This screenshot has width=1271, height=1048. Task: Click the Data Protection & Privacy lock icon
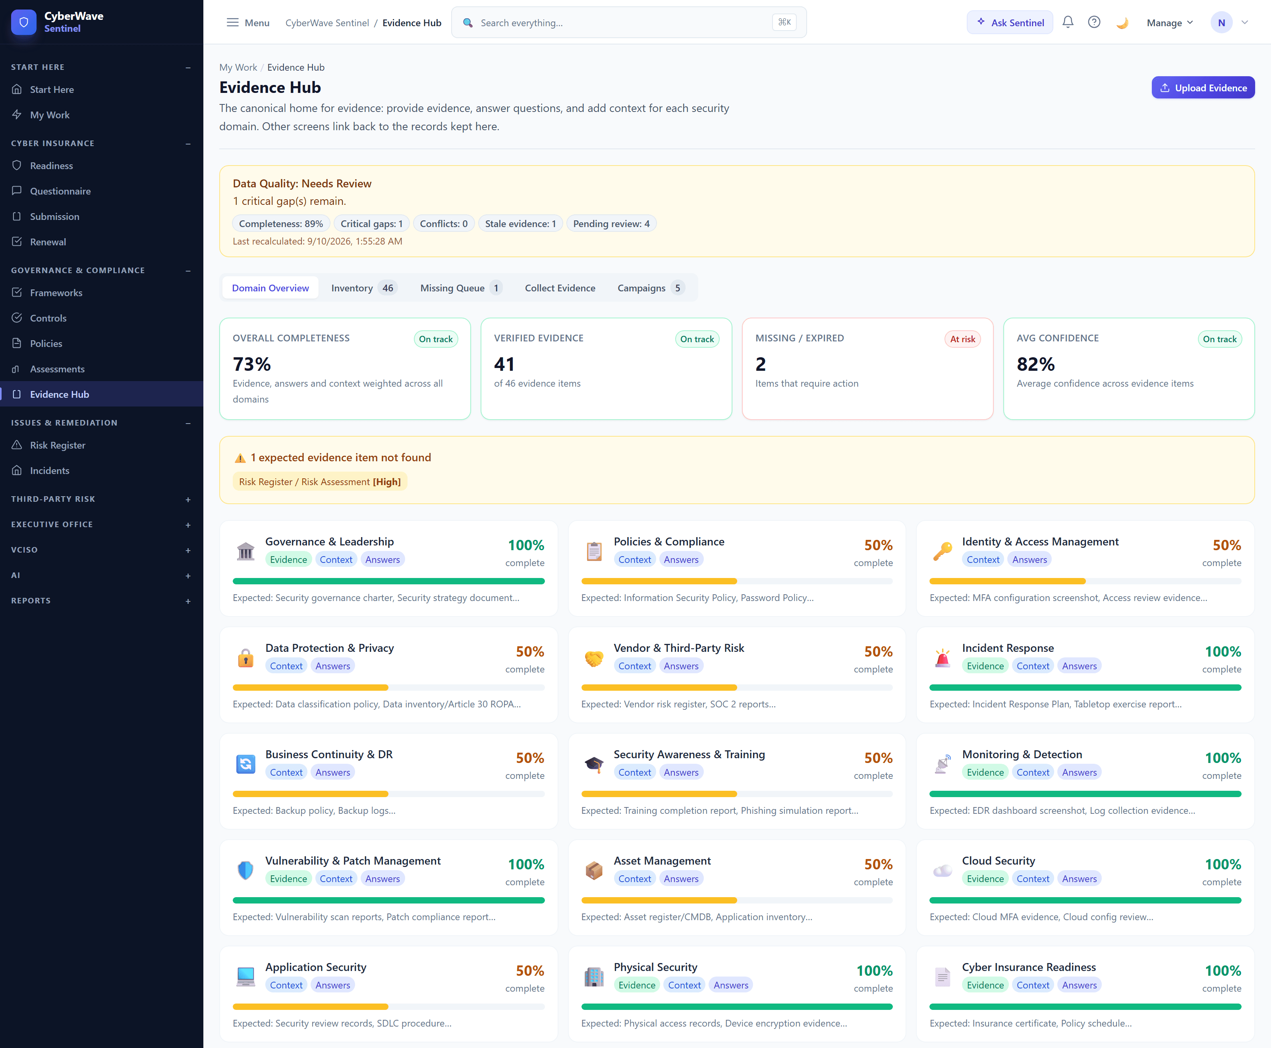tap(245, 657)
